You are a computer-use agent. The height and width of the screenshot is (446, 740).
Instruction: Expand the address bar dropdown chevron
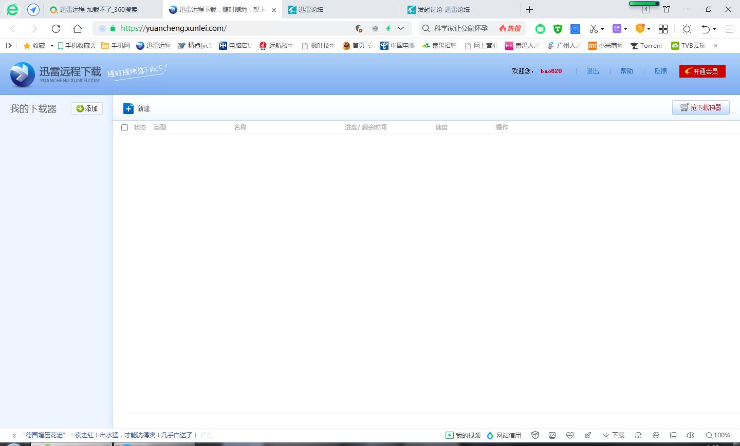click(401, 29)
